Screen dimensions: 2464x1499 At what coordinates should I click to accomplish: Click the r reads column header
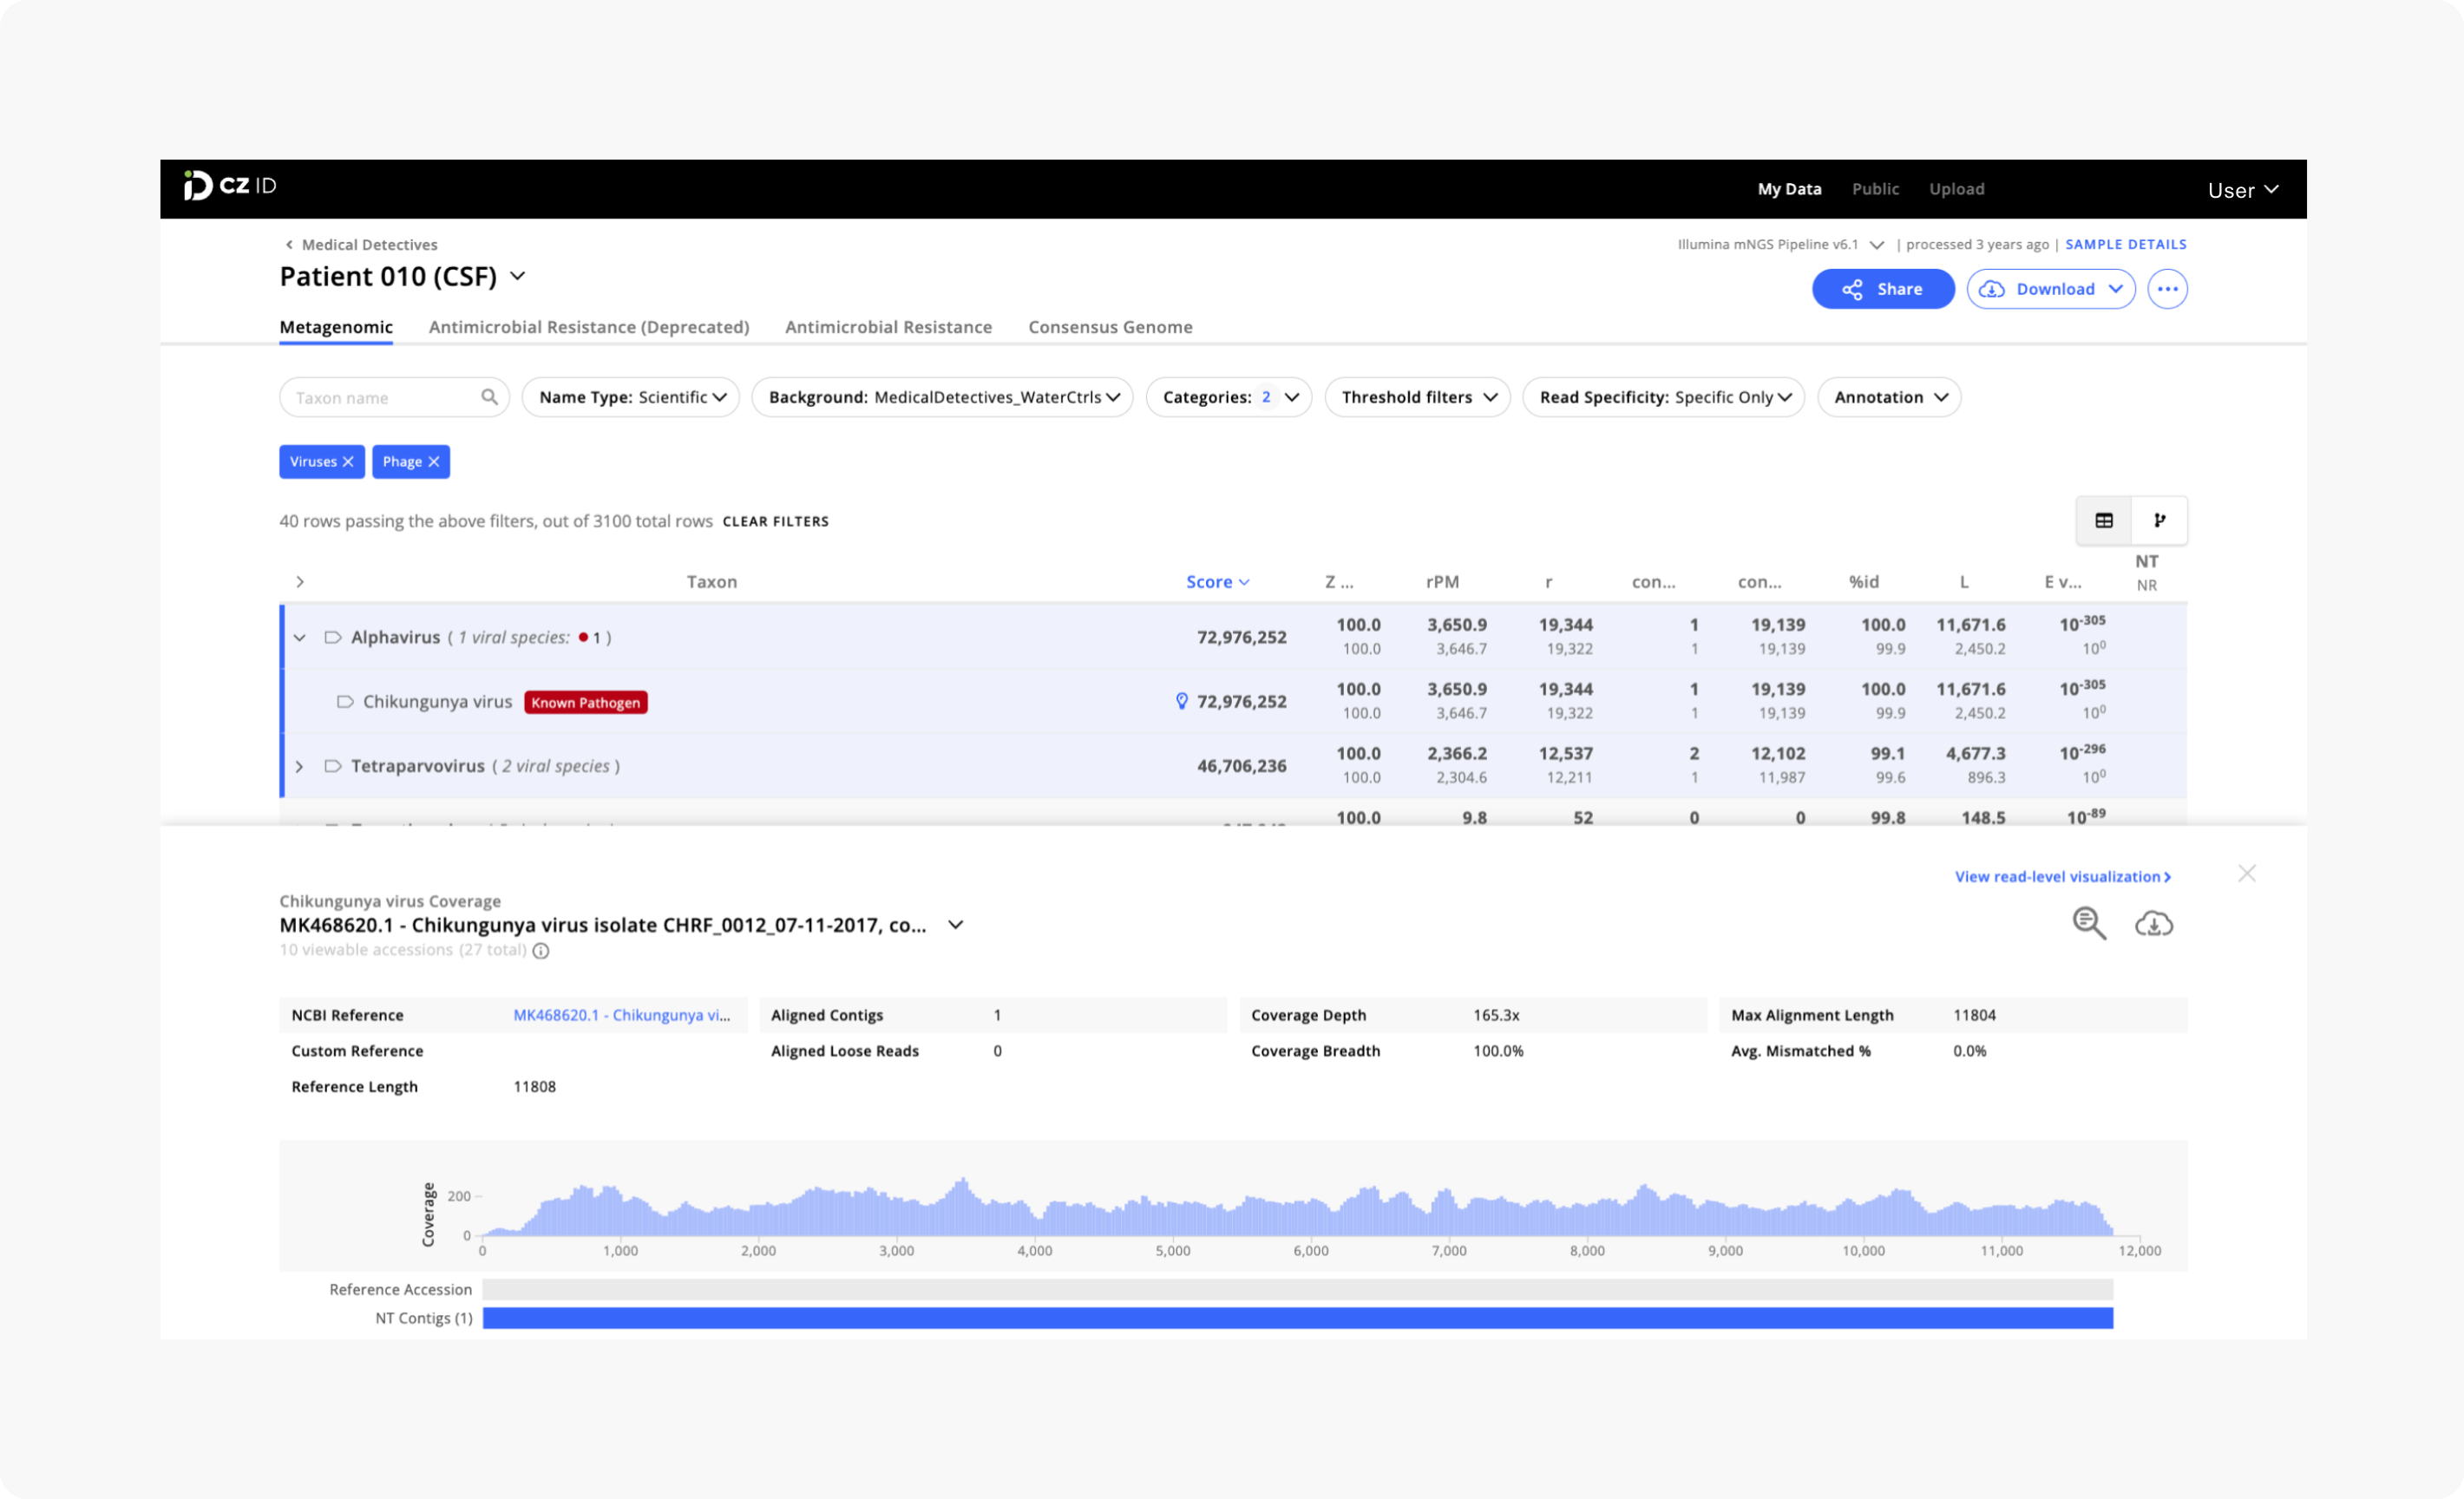click(1548, 582)
